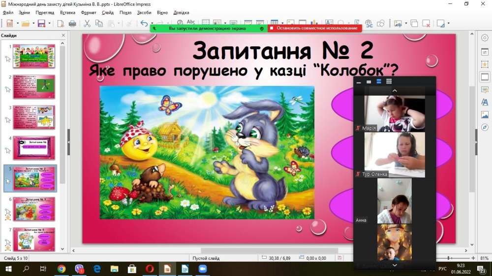Insert a table via the toolbar icon
Viewport: 492px width, 276px height.
click(274, 22)
